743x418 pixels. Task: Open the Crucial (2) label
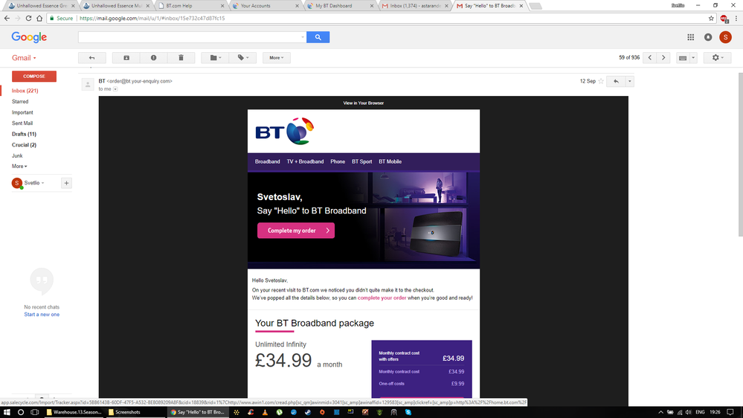[24, 145]
